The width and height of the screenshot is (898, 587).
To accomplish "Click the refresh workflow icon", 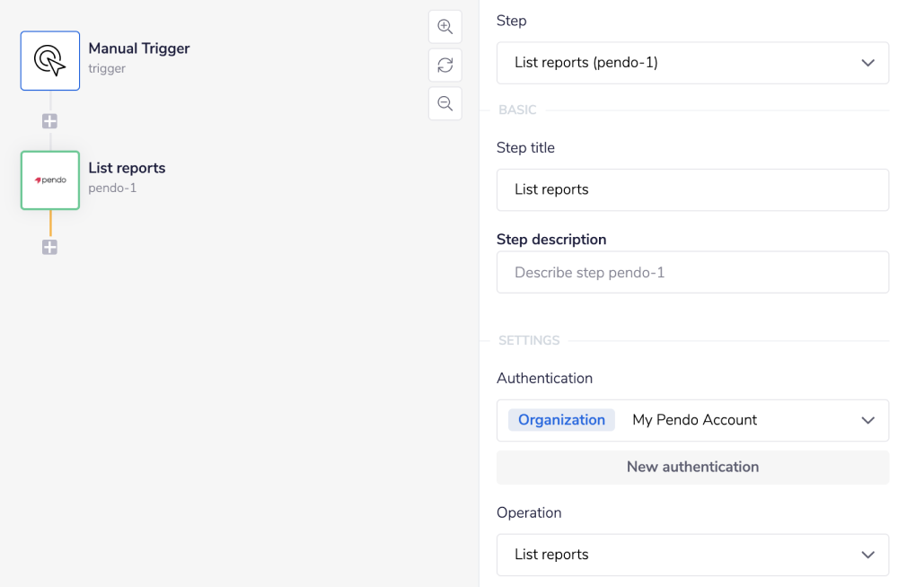I will click(445, 65).
